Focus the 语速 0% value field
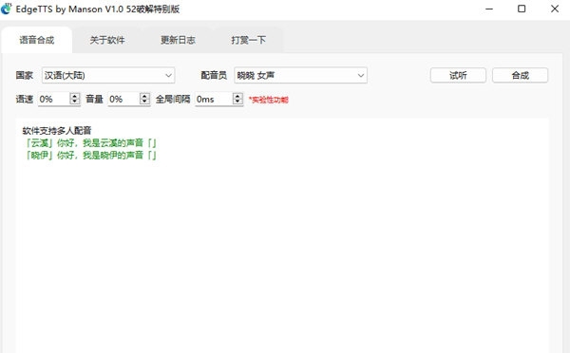This screenshot has height=353, width=570. 54,99
